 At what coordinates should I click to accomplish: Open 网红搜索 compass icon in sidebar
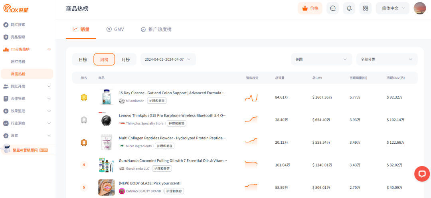6,25
